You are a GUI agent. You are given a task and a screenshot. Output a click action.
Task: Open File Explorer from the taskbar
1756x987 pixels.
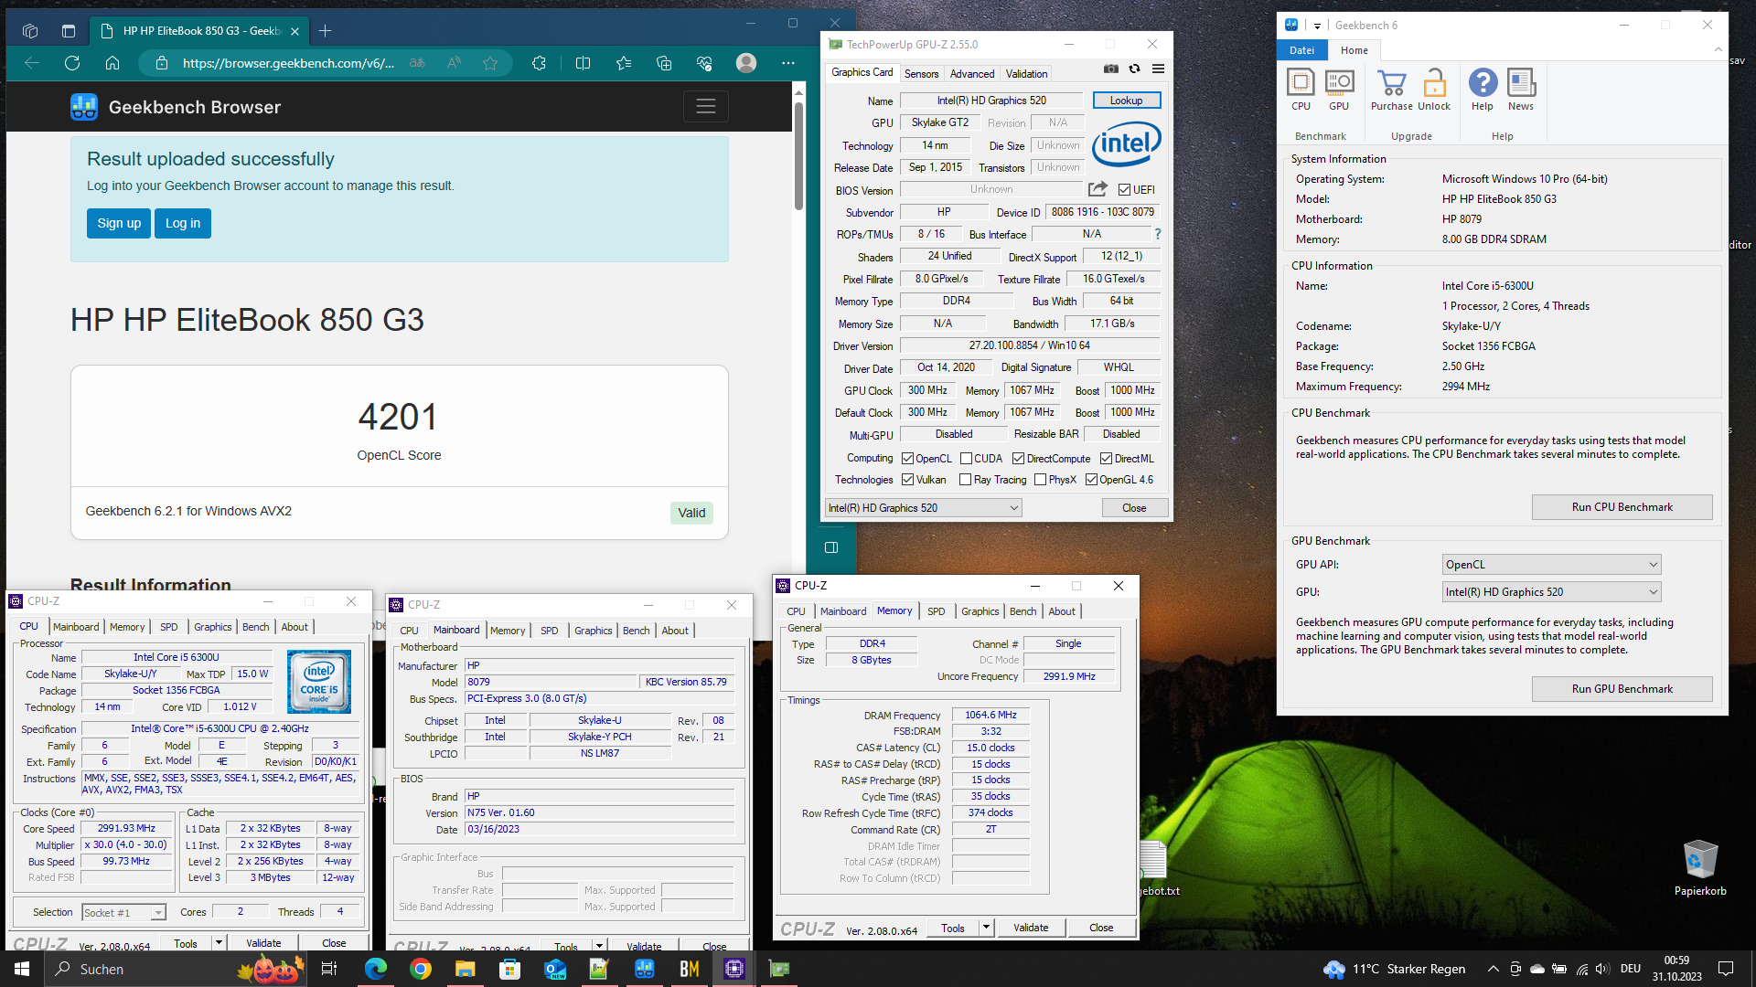point(466,969)
